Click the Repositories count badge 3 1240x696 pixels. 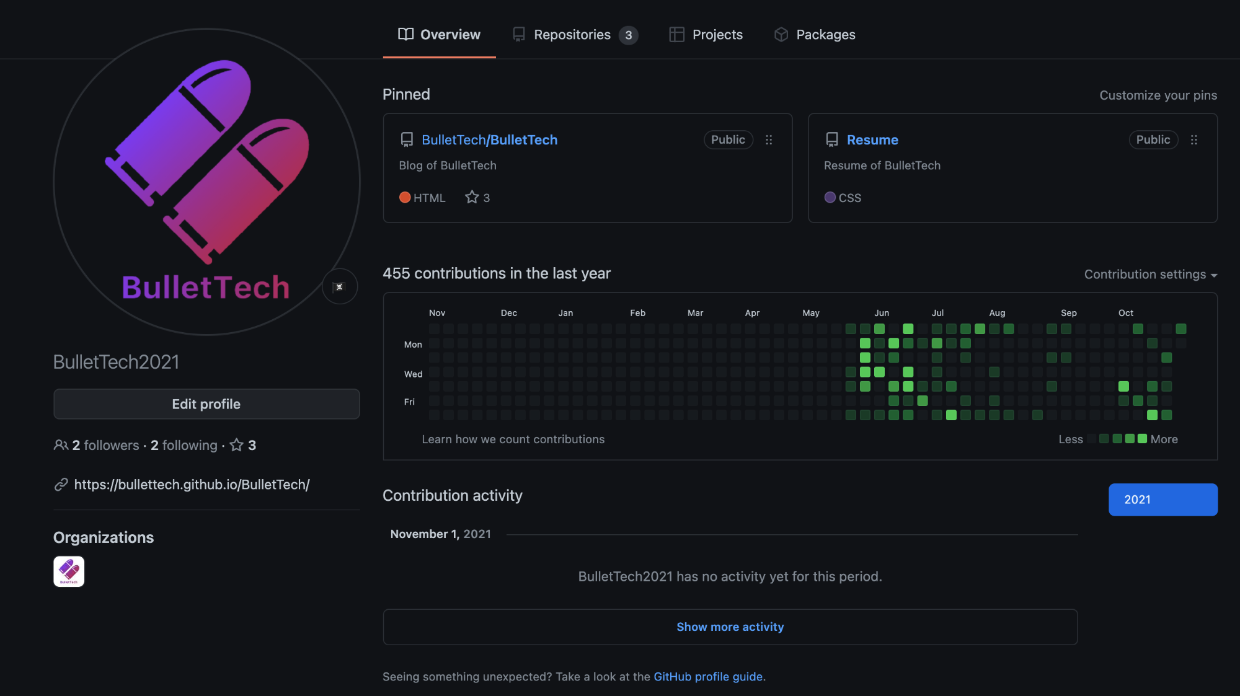(628, 35)
